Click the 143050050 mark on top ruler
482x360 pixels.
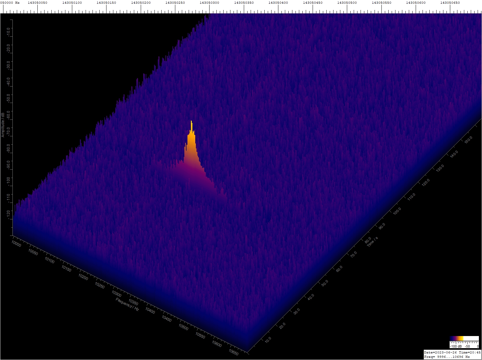tap(37, 2)
